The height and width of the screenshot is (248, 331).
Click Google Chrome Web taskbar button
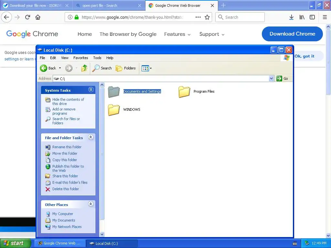[60, 243]
